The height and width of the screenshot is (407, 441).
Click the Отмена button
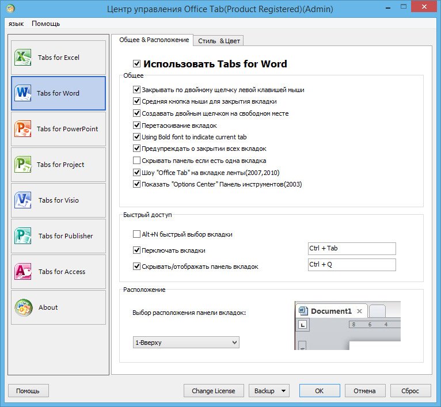[x=365, y=391]
